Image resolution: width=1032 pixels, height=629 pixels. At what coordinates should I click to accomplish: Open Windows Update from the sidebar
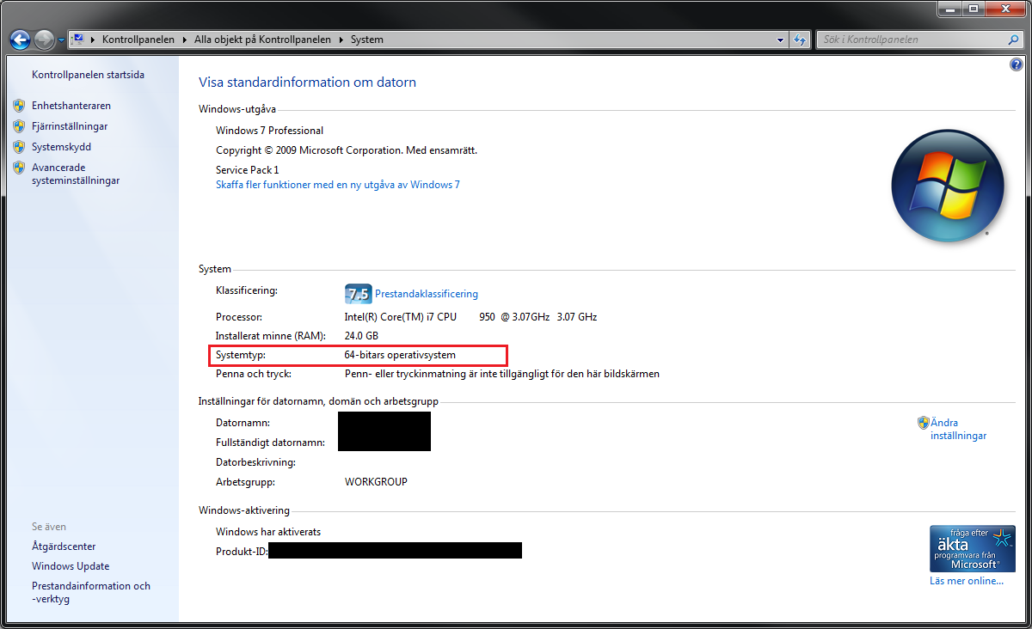coord(71,566)
